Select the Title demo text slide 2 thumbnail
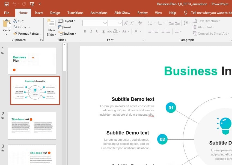Viewport: 232px width, 165px height. tap(32, 126)
